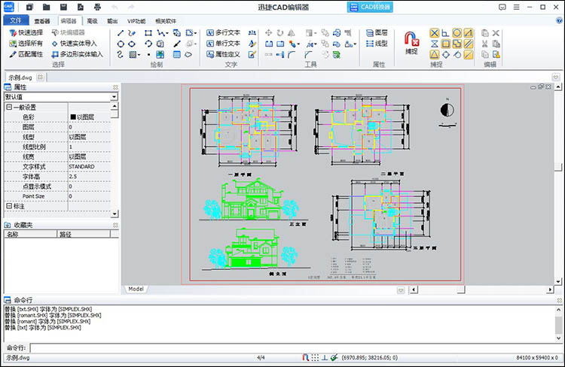This screenshot has width=565, height=367.
Task: Click the drawing area horizontal scrollbar thumb
Action: [461, 290]
